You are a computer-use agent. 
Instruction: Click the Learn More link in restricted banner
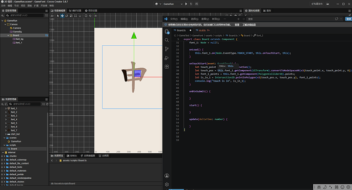click(249, 24)
